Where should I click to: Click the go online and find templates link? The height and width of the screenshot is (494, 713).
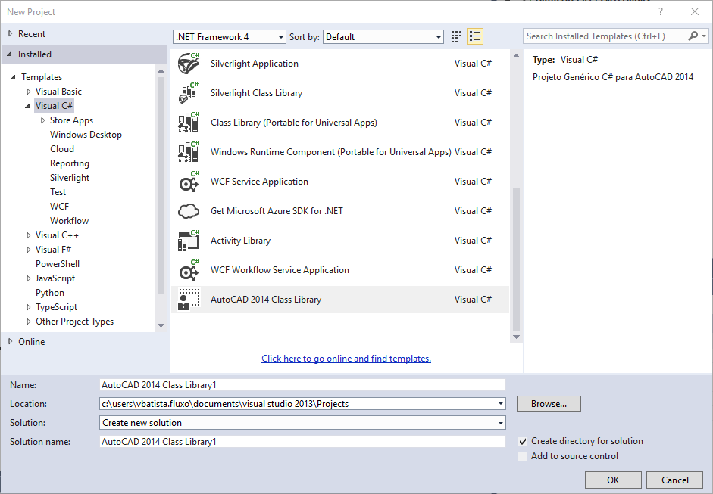tap(346, 359)
